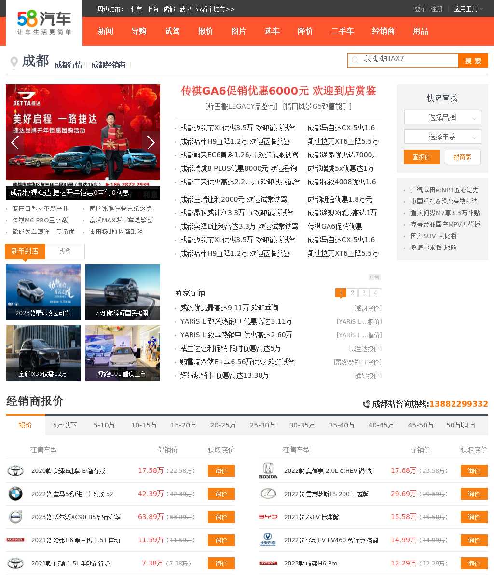Click the location pin icon beside 成都

click(14, 62)
